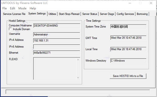Click the Computer/Hostname label
157x97 pixels.
[20, 25]
